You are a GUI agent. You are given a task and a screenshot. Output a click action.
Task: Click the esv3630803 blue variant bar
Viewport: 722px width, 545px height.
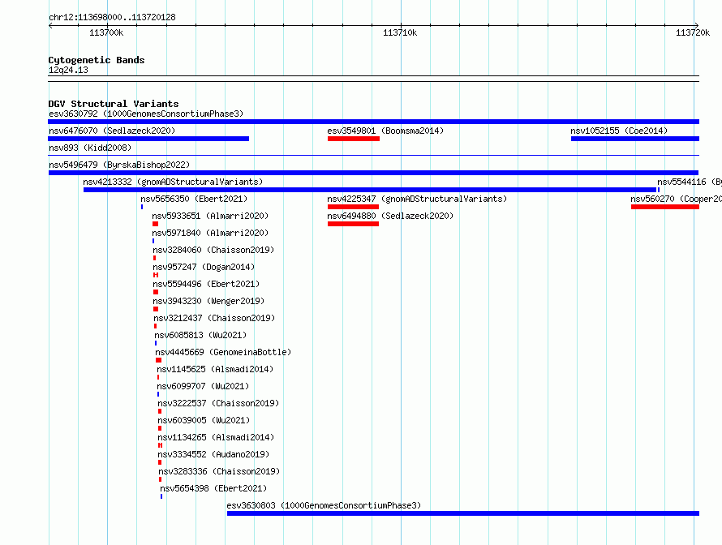pyautogui.click(x=463, y=513)
